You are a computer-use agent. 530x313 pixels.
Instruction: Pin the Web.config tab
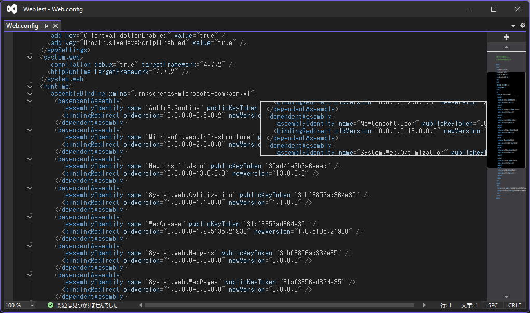click(x=46, y=26)
